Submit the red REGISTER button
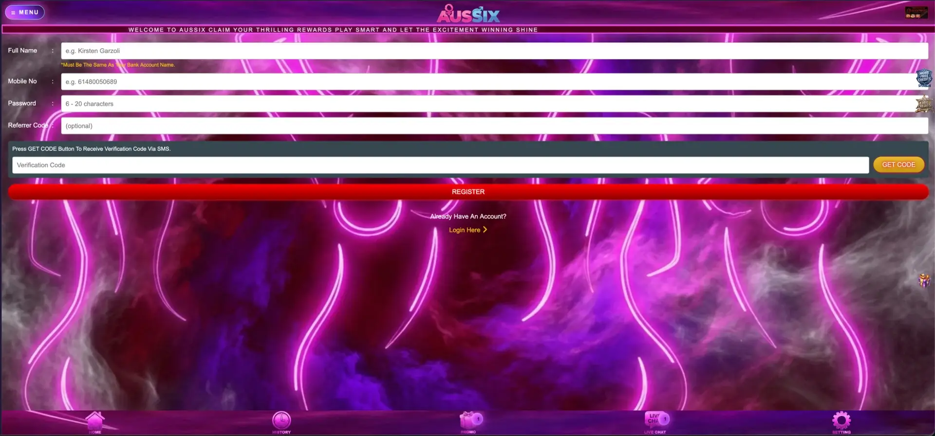 tap(468, 192)
